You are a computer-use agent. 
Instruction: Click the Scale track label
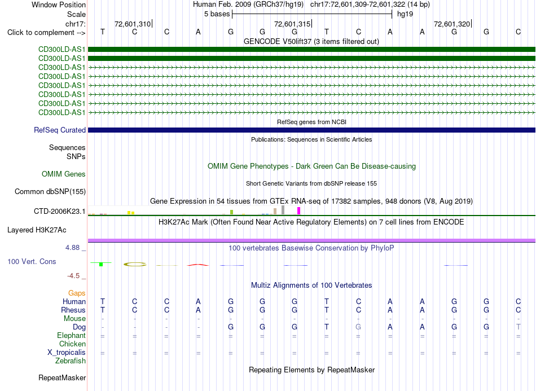pyautogui.click(x=76, y=14)
